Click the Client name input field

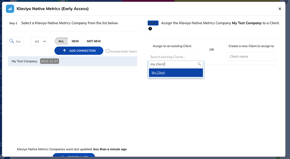click(x=251, y=56)
